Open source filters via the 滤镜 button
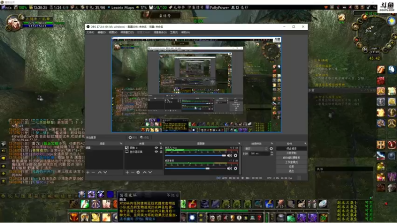Viewport: 397px width, 223px height. (144, 138)
